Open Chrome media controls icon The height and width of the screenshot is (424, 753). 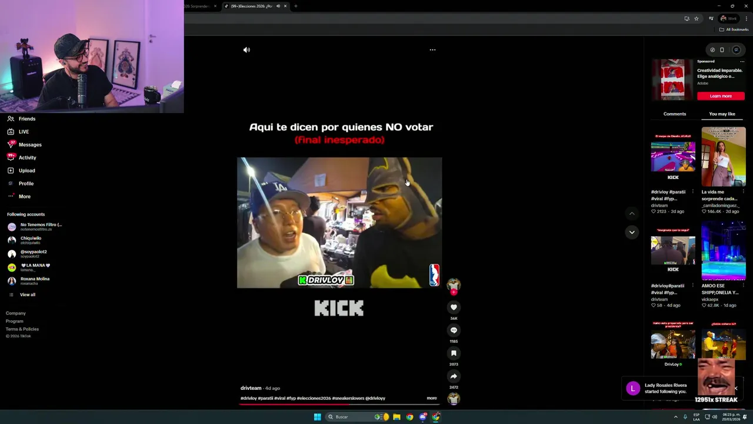click(x=712, y=18)
